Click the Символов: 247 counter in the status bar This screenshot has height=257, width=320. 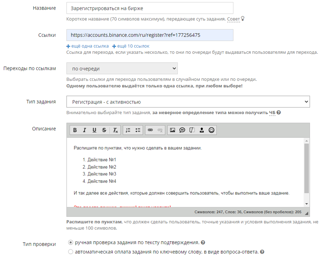pos(209,212)
